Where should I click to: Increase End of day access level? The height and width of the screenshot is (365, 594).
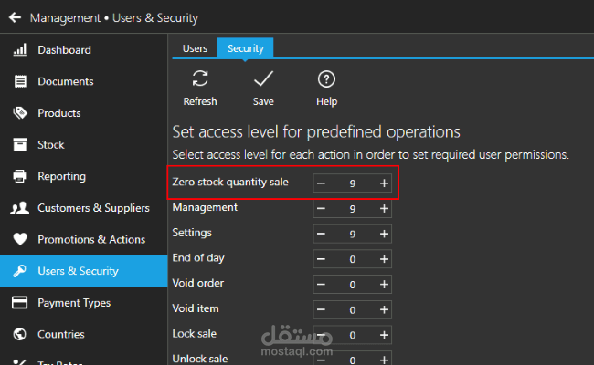(384, 260)
